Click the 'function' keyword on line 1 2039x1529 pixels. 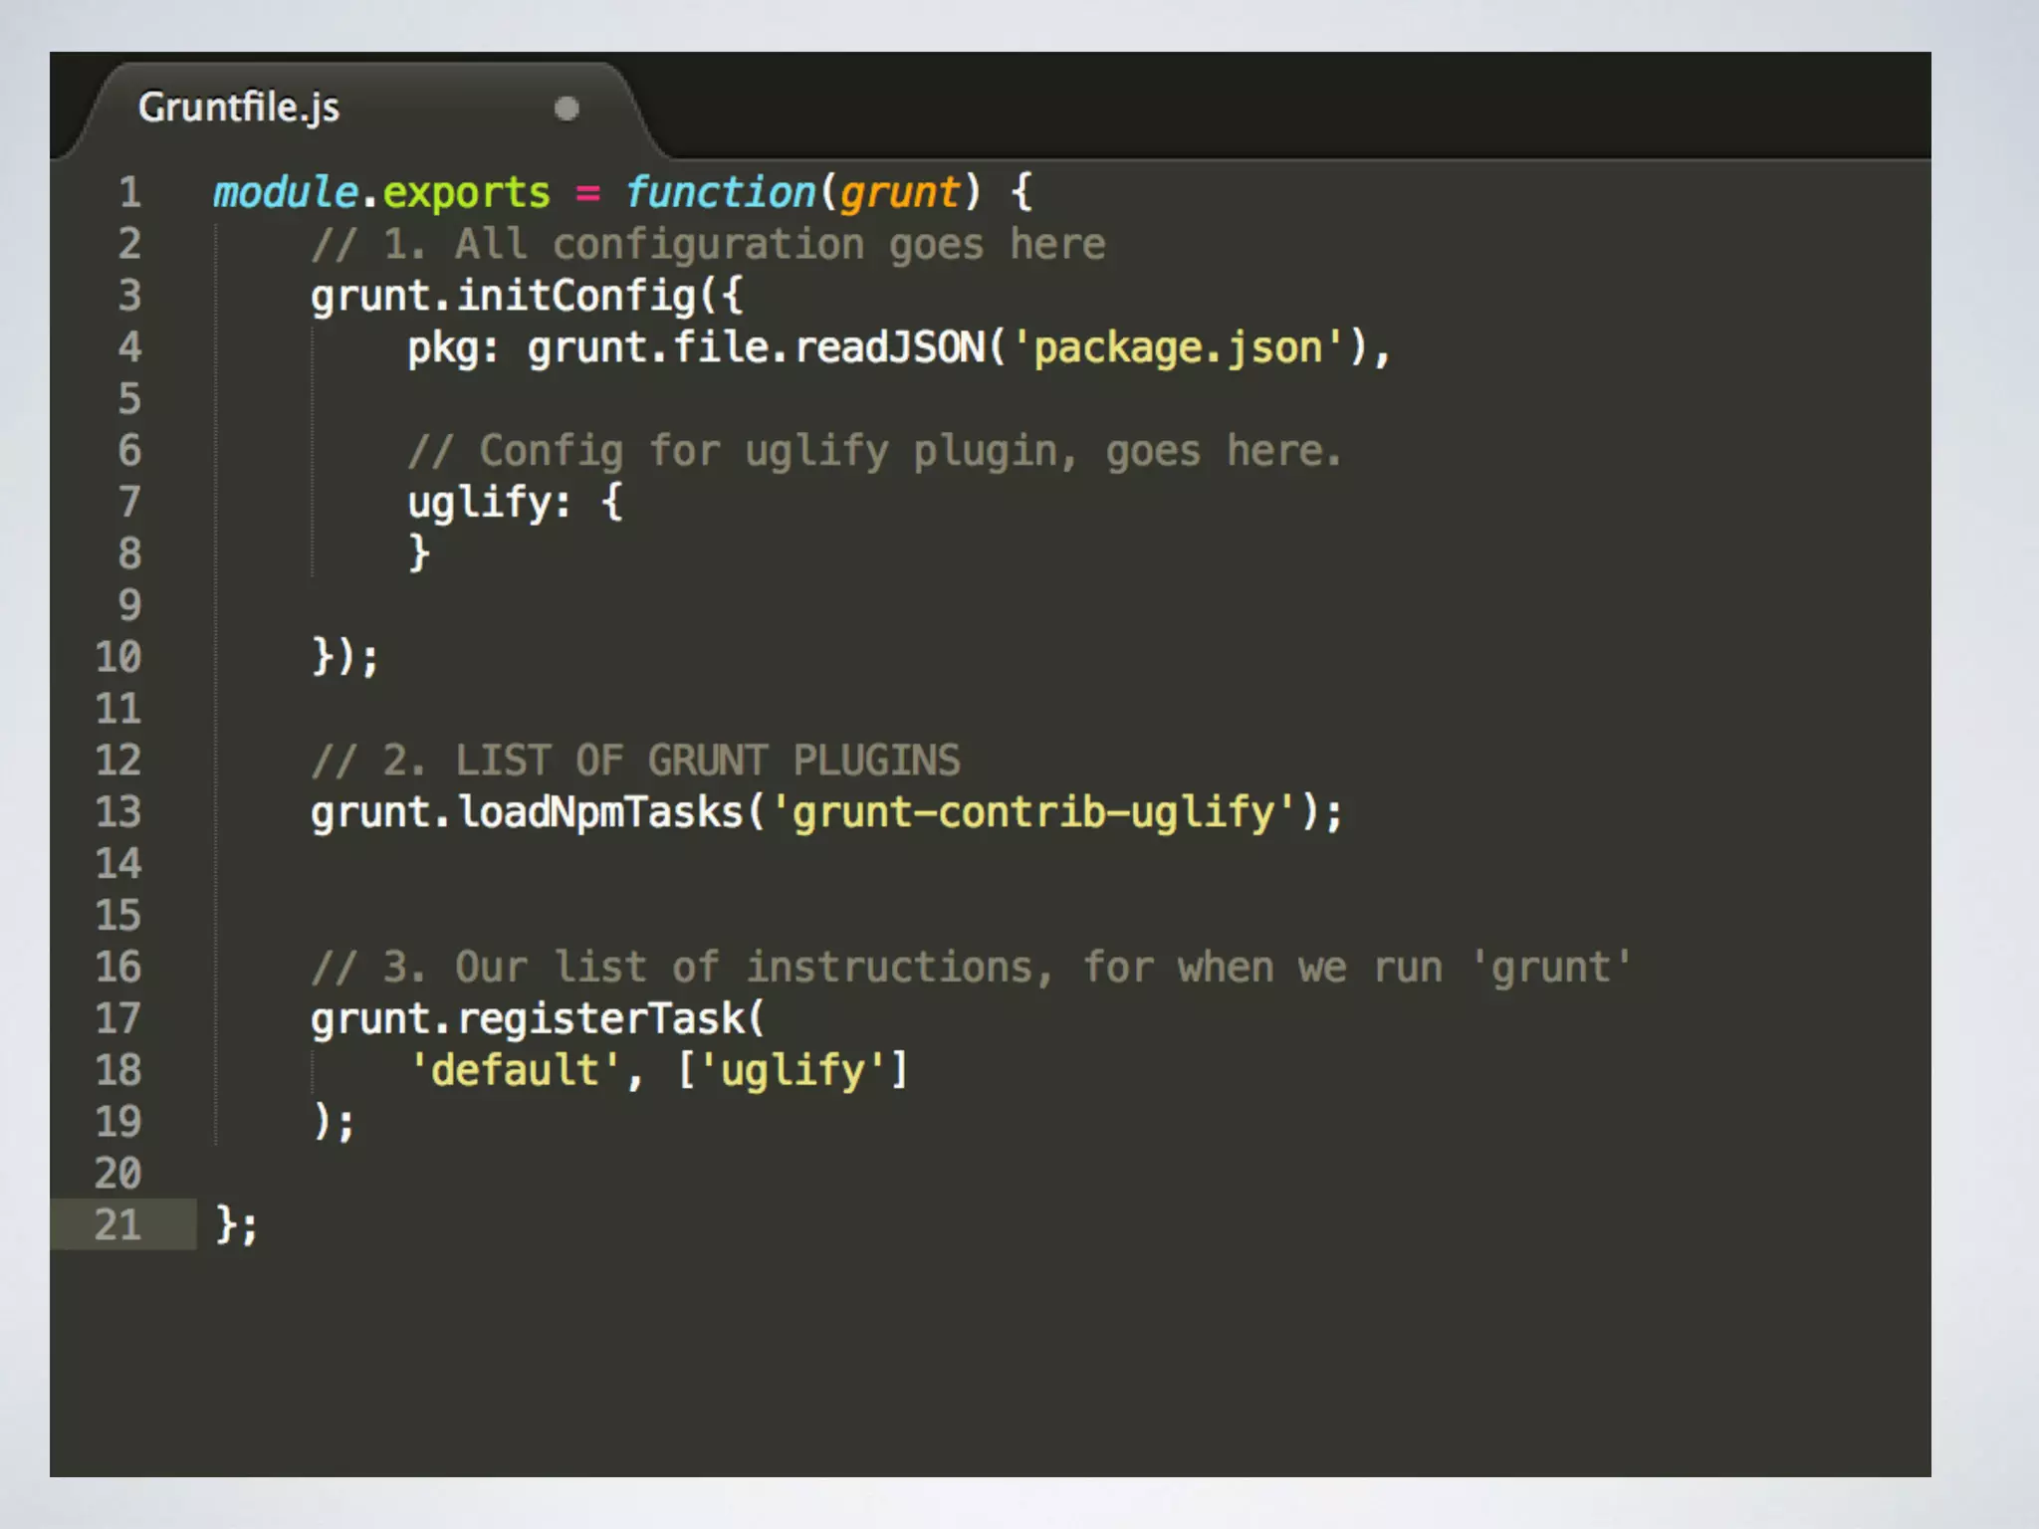720,192
